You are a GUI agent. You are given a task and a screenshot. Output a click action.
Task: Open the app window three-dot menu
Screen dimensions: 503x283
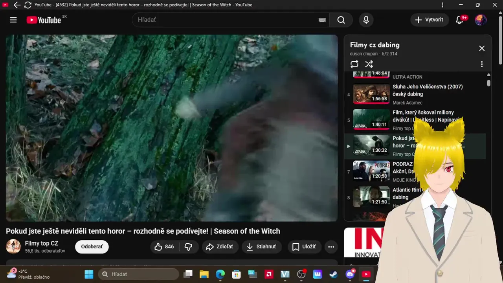(442, 5)
